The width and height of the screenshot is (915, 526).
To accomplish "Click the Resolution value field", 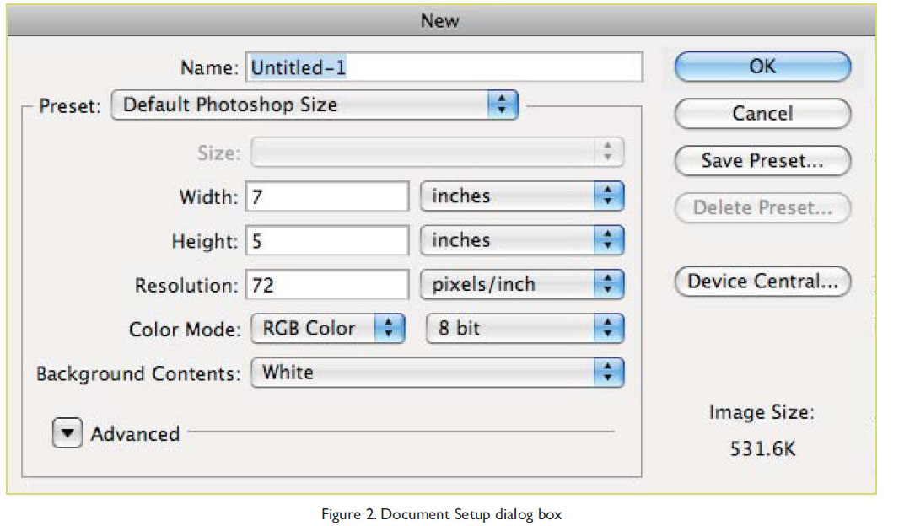I will click(x=328, y=286).
